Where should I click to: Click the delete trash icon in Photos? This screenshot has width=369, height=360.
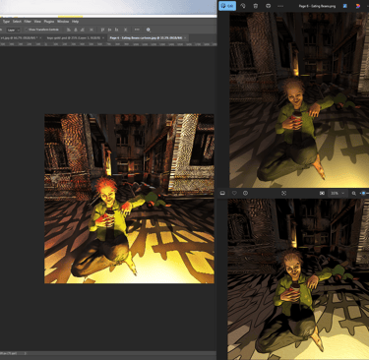tap(256, 6)
